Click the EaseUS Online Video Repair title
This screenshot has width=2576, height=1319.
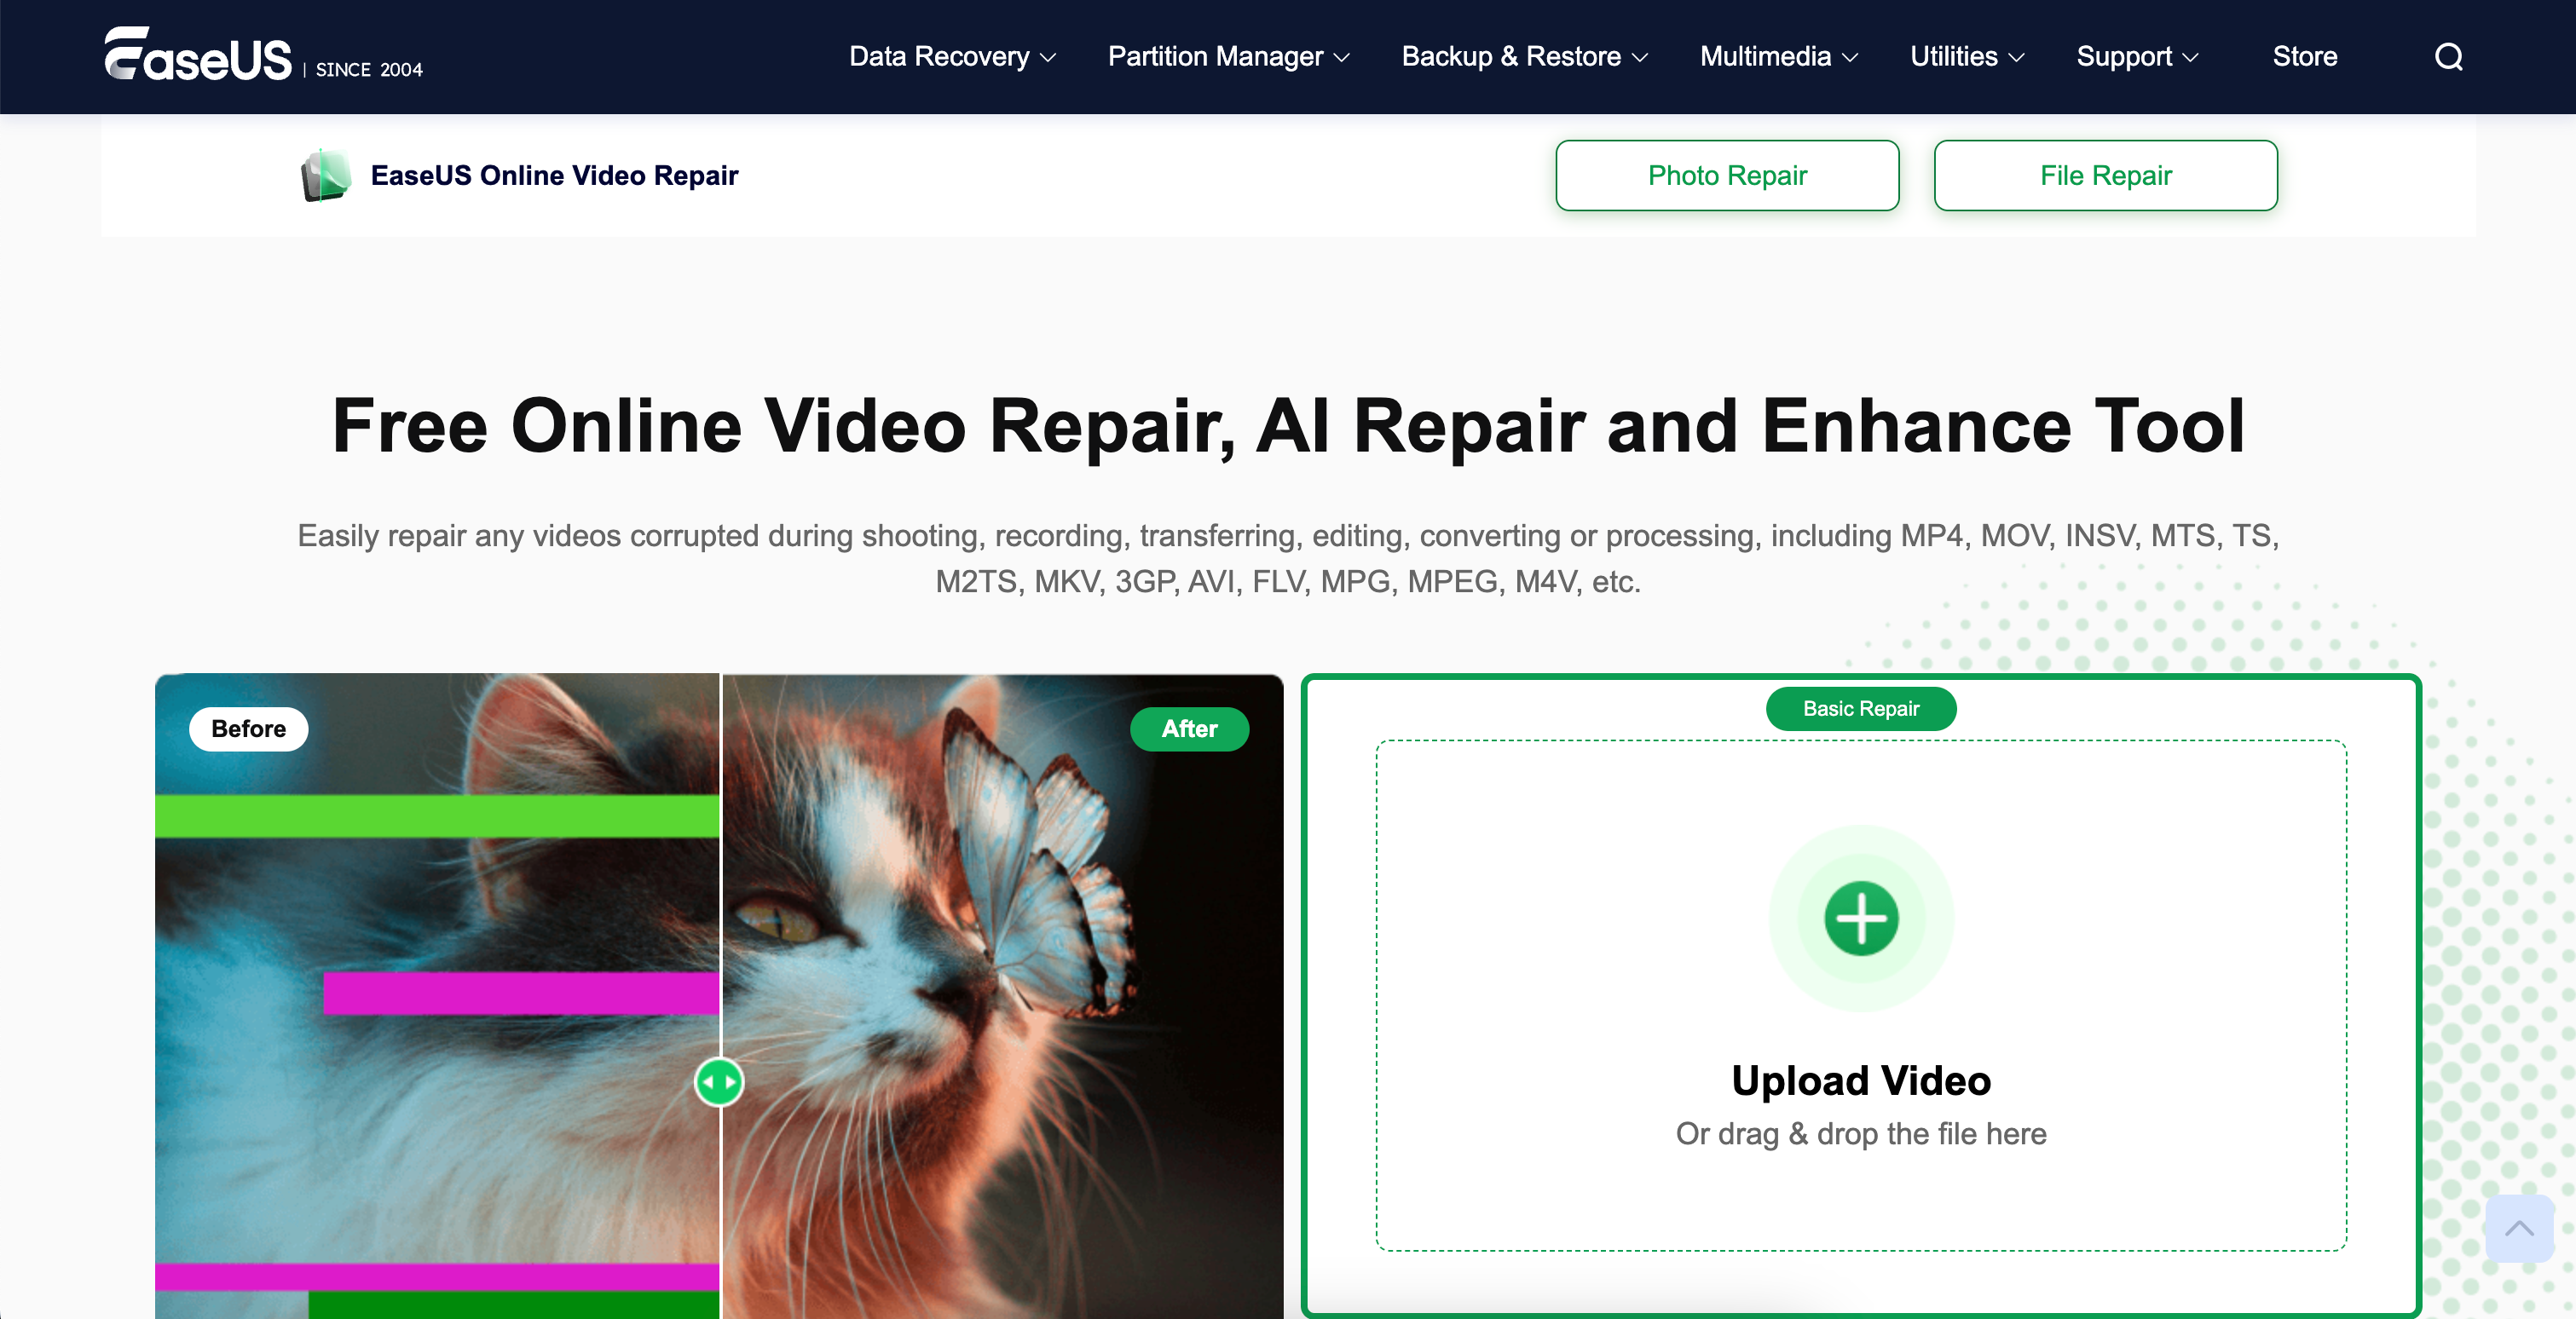tap(554, 176)
